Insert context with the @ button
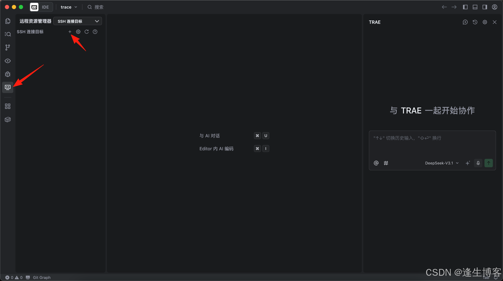 (376, 163)
